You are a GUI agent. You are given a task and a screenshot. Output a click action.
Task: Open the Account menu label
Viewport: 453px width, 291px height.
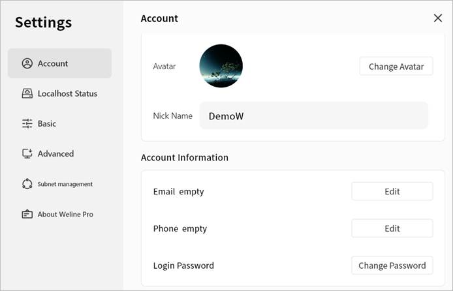(x=53, y=63)
